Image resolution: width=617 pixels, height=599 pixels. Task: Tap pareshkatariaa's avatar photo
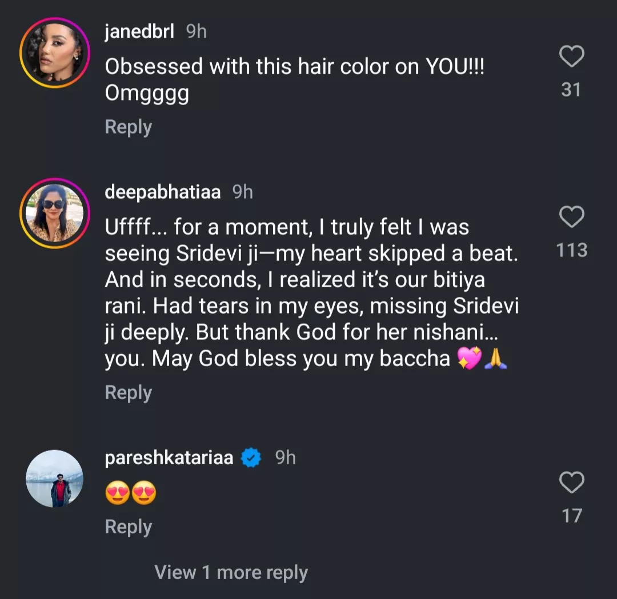point(55,479)
